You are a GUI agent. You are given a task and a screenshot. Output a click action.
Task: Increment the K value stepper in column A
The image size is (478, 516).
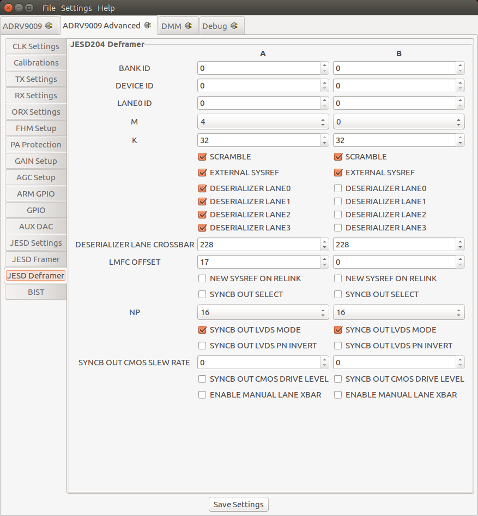click(x=325, y=138)
